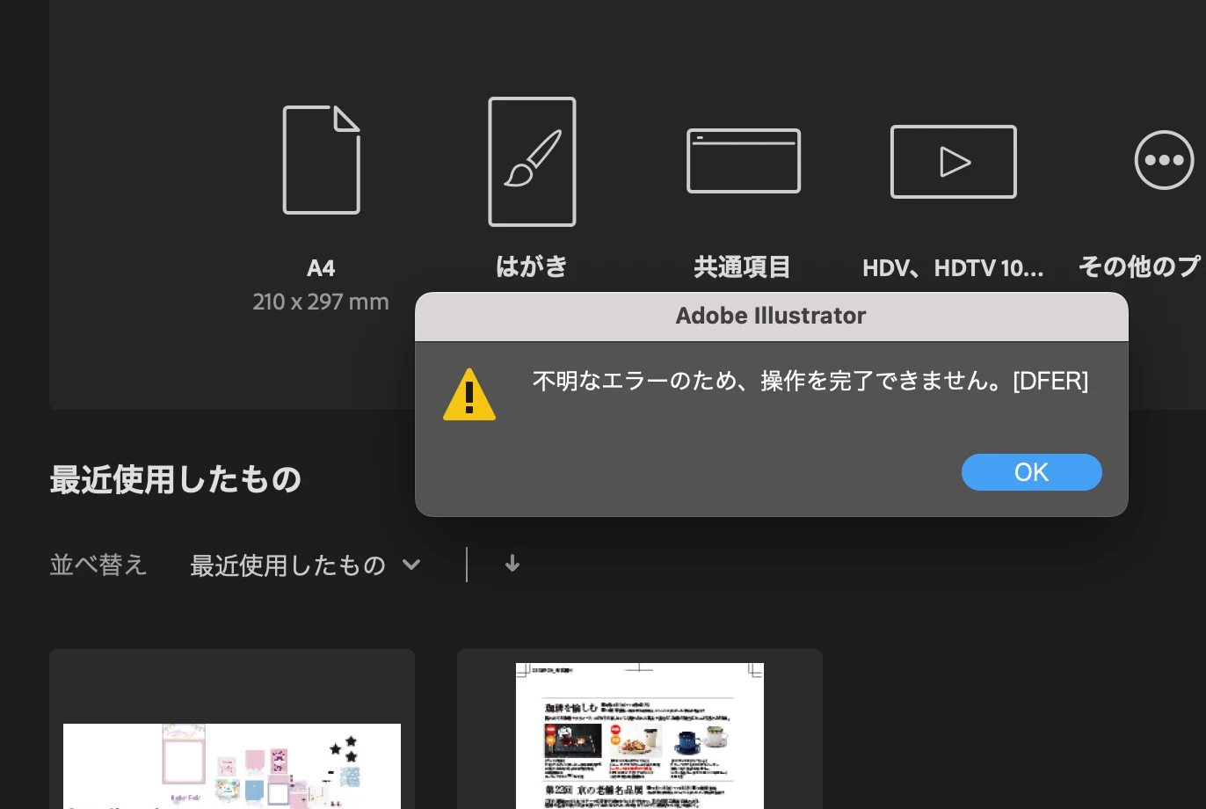Click the 210 x 297 mm size text
1206x809 pixels.
pyautogui.click(x=321, y=302)
